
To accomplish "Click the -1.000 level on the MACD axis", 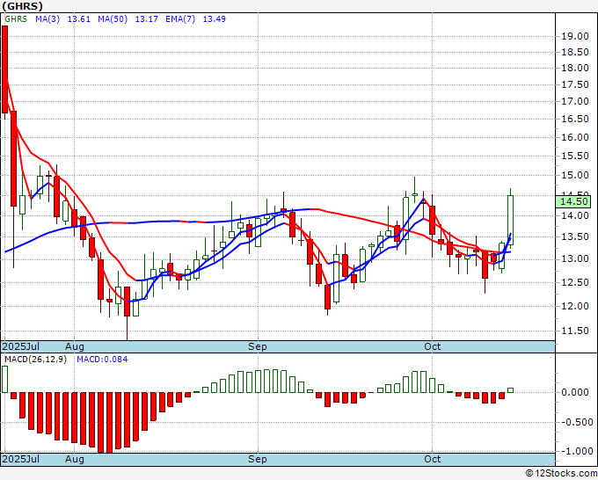I will (x=575, y=451).
